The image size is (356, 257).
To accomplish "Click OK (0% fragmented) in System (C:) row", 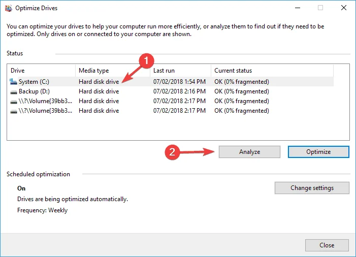I will 242,82.
